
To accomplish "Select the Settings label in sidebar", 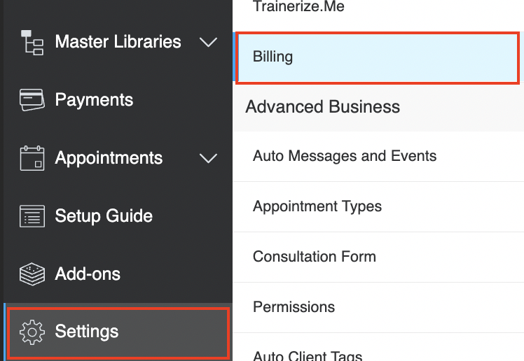I will tap(87, 332).
